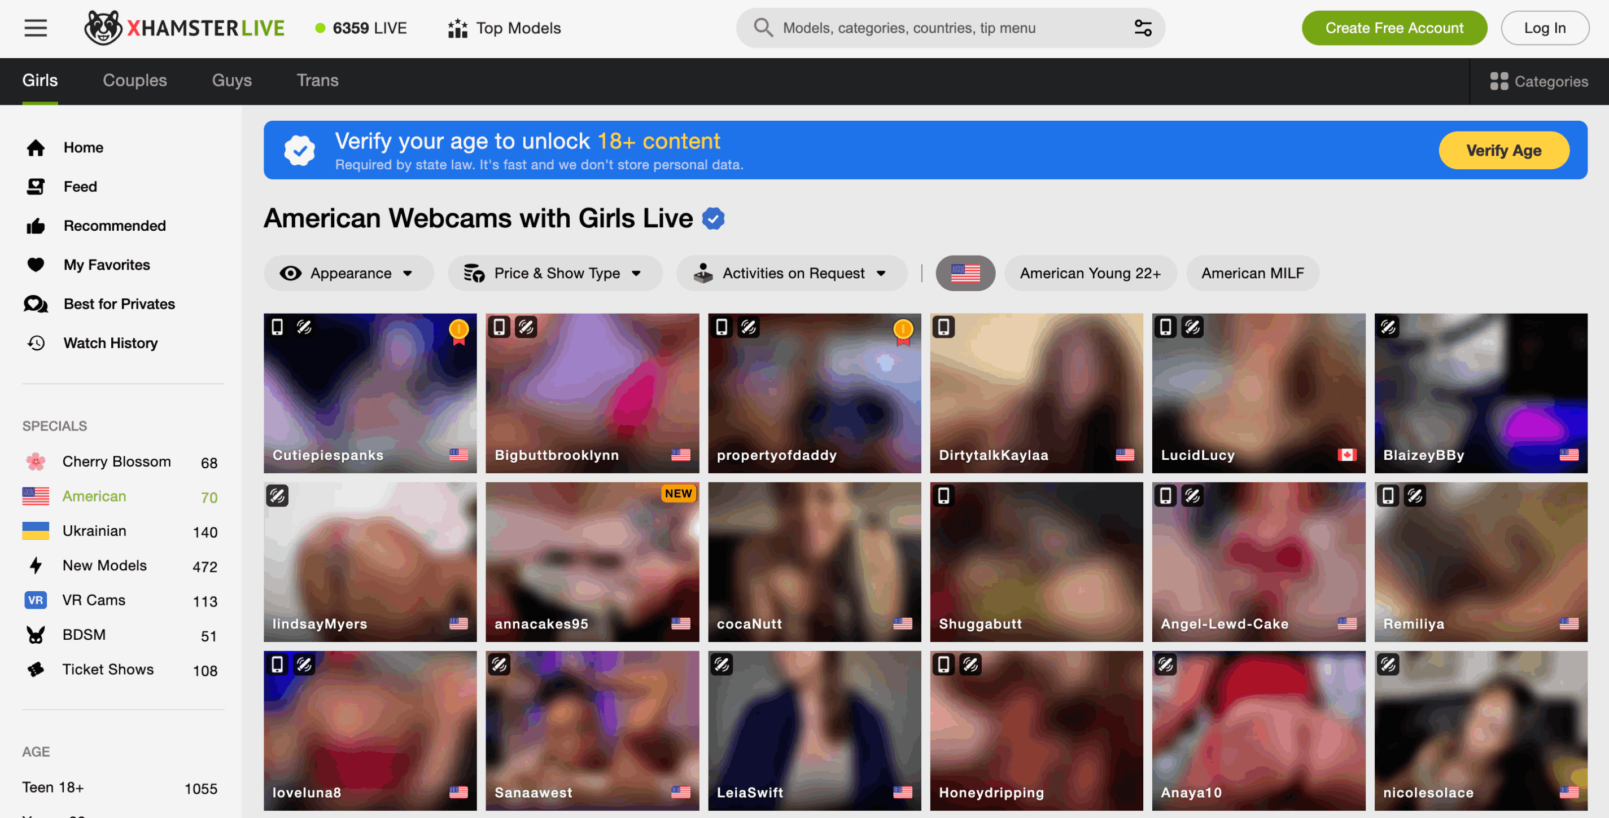Click the Verify Age button
This screenshot has height=818, width=1609.
tap(1504, 149)
